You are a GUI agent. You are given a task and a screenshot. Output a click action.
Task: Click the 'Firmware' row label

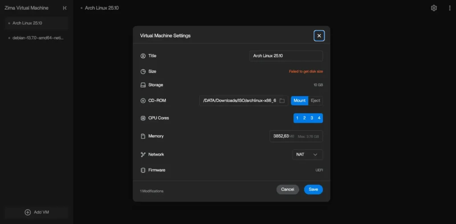[x=157, y=170]
